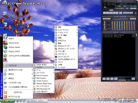Click playlist SEL button
The height and width of the screenshot is (103, 138).
[x=112, y=79]
